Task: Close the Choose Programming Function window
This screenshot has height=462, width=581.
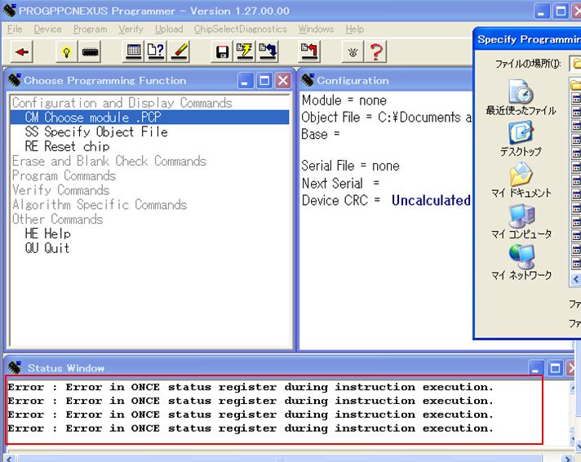Action: coord(283,81)
